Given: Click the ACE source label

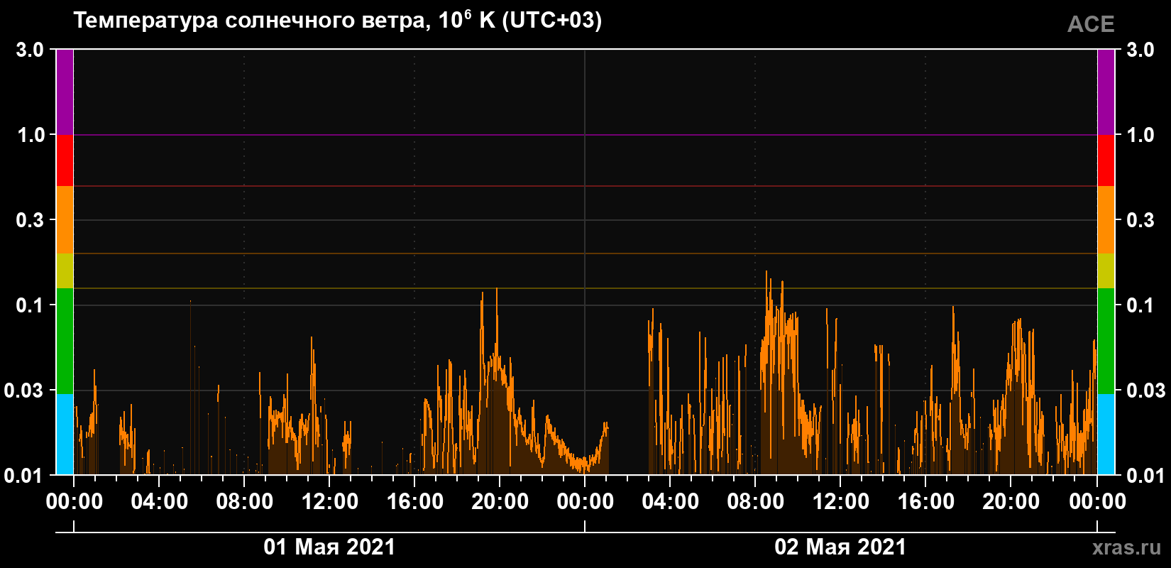Looking at the screenshot, I should [x=1091, y=24].
